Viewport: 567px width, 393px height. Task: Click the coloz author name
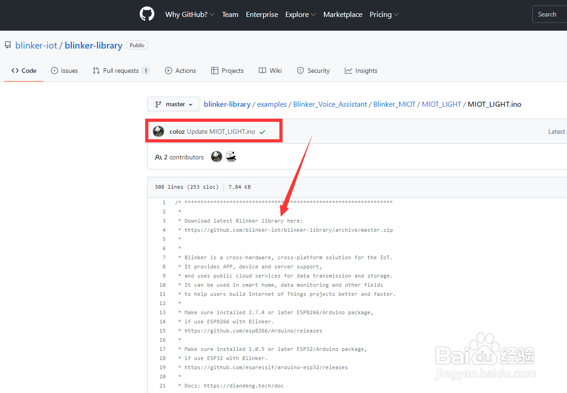[177, 132]
